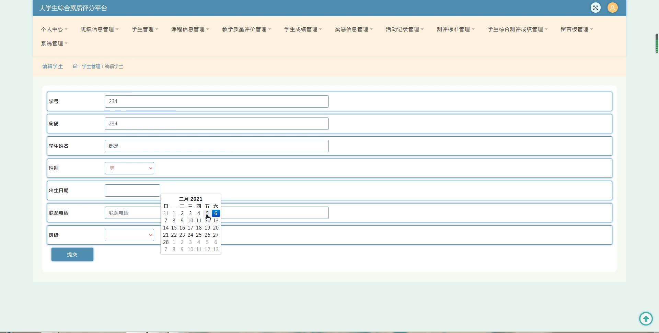Click the 学号 input field

click(217, 101)
